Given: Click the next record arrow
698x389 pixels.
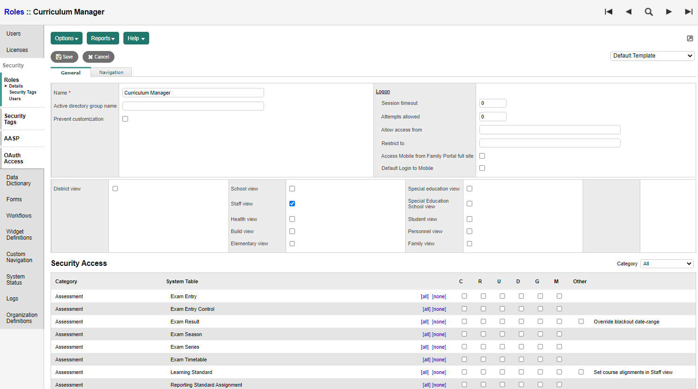Looking at the screenshot, I should coord(669,12).
